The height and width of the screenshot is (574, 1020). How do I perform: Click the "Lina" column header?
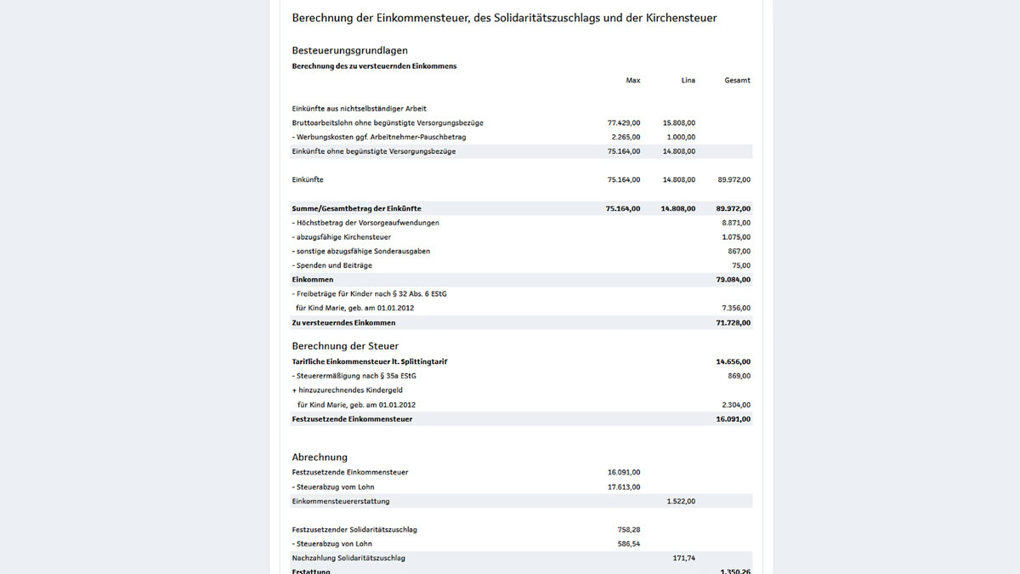tap(688, 81)
